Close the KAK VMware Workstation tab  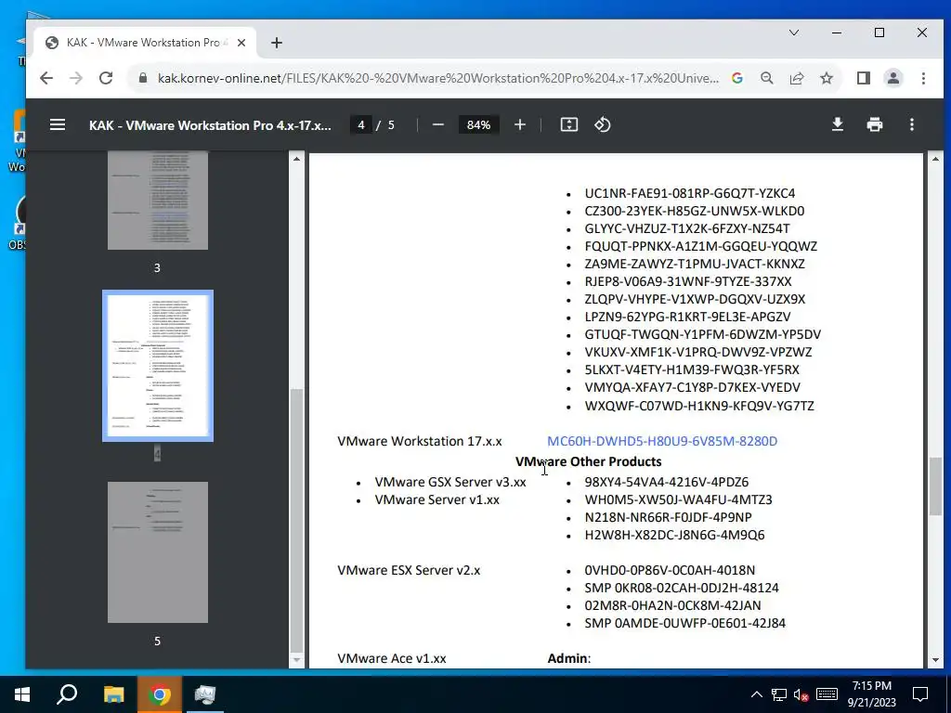(x=241, y=43)
